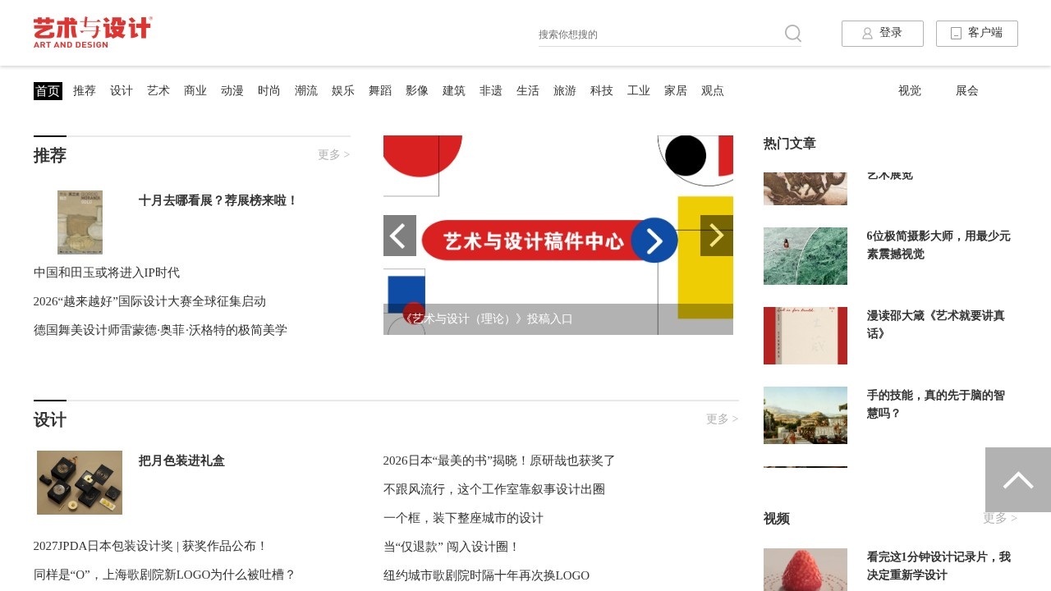The image size is (1051, 591).
Task: Open the 时尚 nav item
Action: [x=269, y=91]
